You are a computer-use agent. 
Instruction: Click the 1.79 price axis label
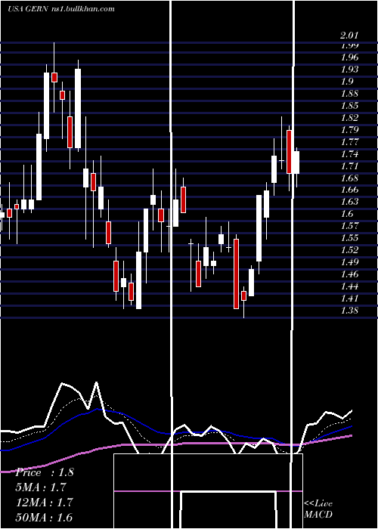(349, 129)
